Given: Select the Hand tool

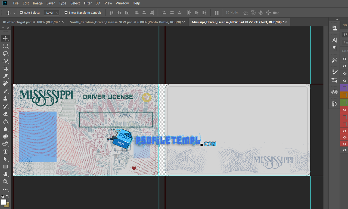Looking at the screenshot, I should (x=5, y=174).
